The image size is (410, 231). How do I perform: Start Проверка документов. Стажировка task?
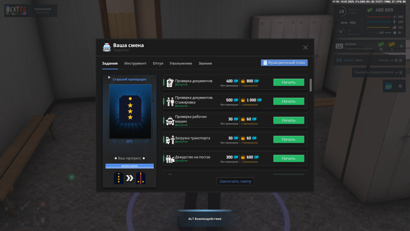click(289, 101)
